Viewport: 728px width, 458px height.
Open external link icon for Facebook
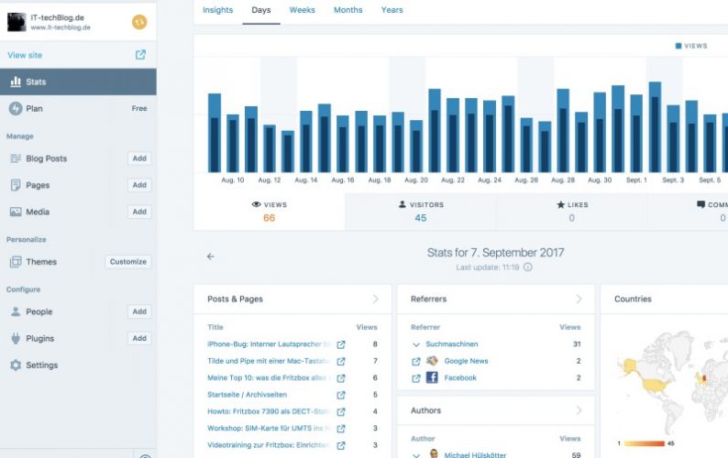[416, 378]
